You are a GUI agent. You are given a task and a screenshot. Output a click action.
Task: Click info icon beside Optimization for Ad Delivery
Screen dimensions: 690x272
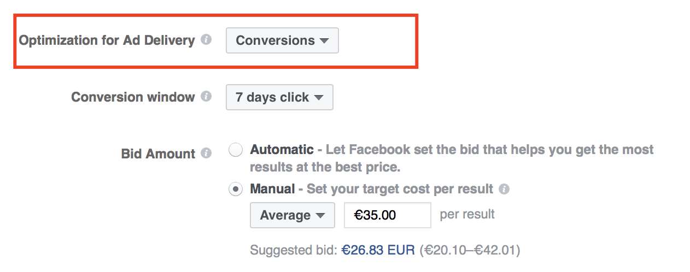pos(206,40)
